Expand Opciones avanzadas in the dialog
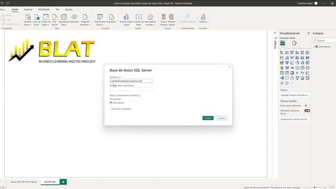Viewport: 336px width, 189px height. click(120, 109)
